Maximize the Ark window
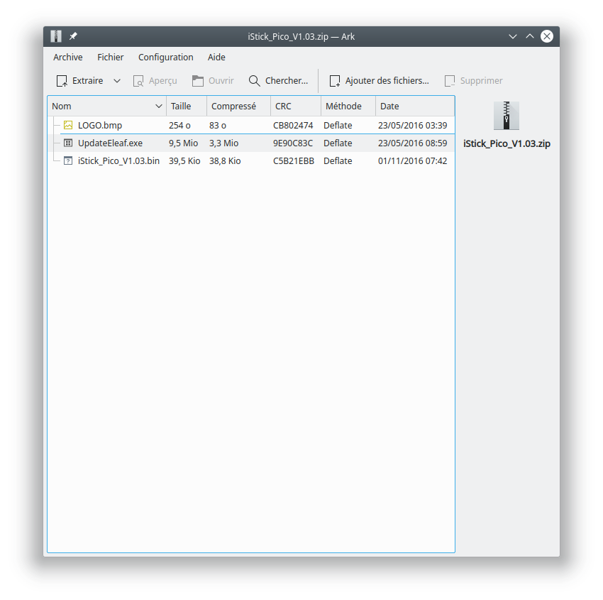Viewport: 603px width, 600px height. tap(530, 36)
